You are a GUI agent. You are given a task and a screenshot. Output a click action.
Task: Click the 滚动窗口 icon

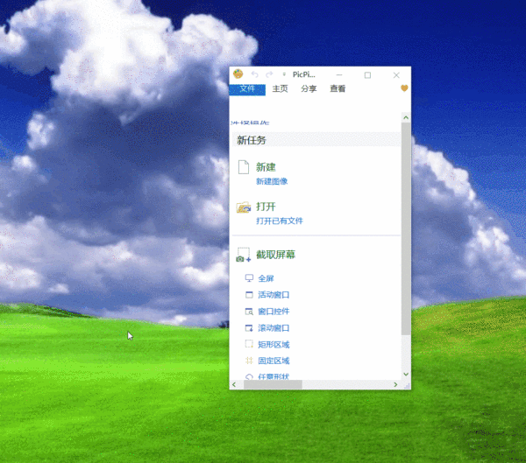coord(249,328)
